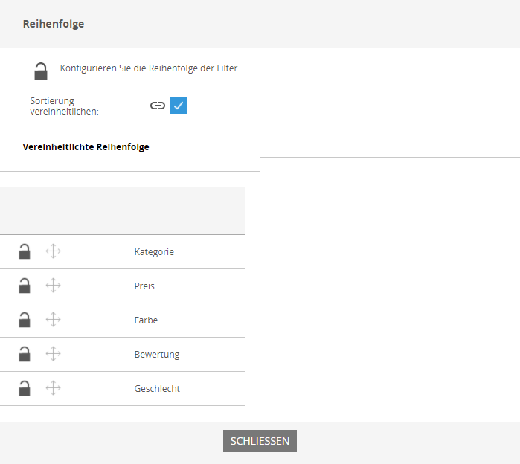Select the Preis filter label
520x464 pixels.
click(144, 286)
